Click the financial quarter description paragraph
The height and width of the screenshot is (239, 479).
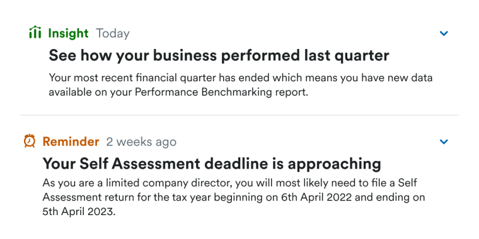240,85
